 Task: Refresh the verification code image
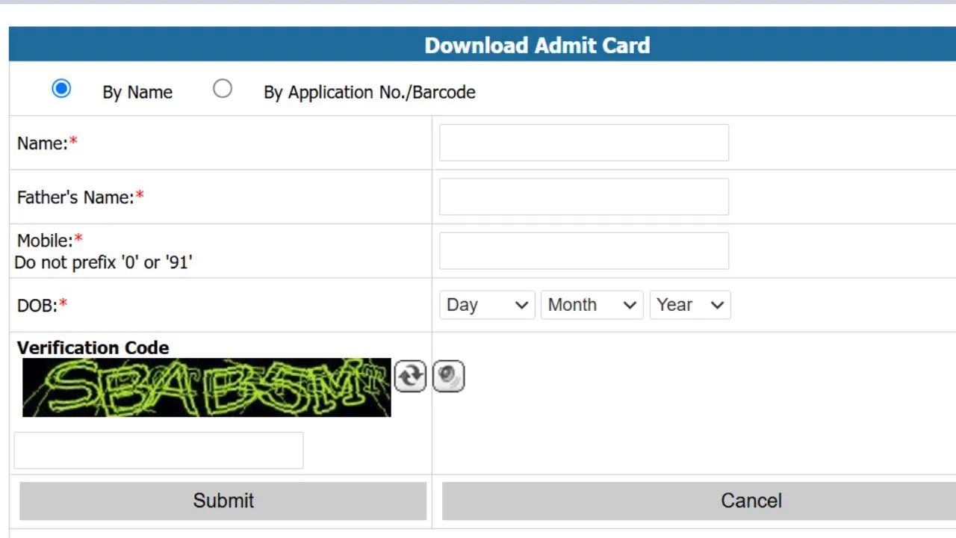(x=410, y=376)
